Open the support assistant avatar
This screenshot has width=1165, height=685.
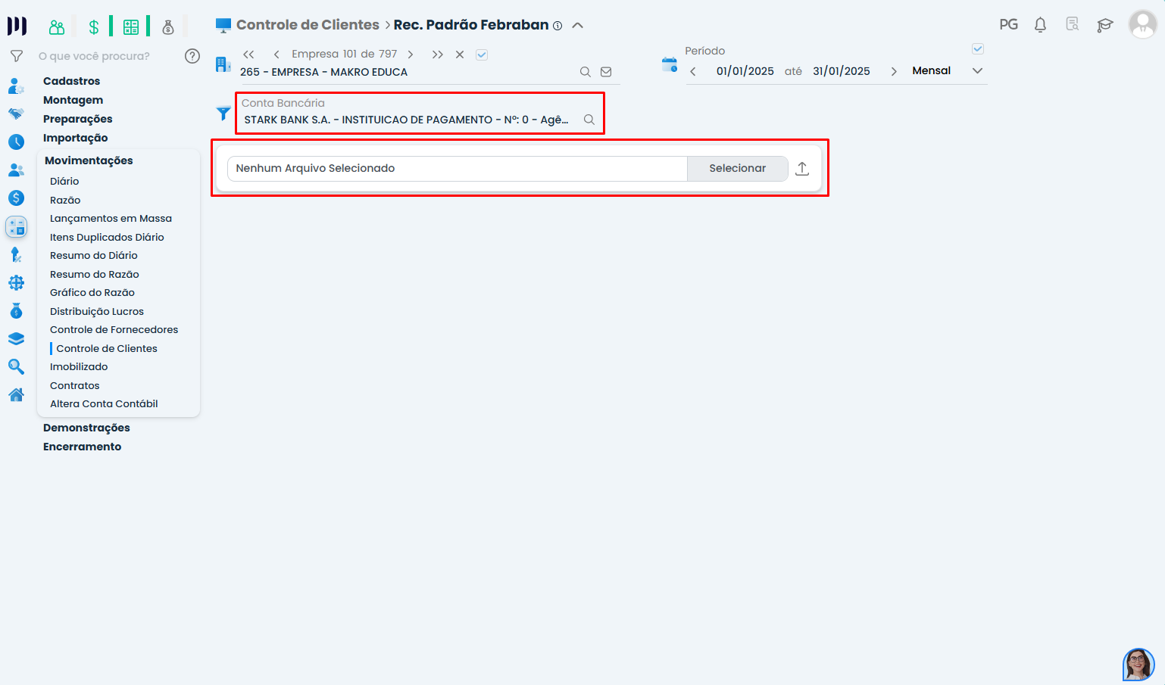(x=1138, y=665)
